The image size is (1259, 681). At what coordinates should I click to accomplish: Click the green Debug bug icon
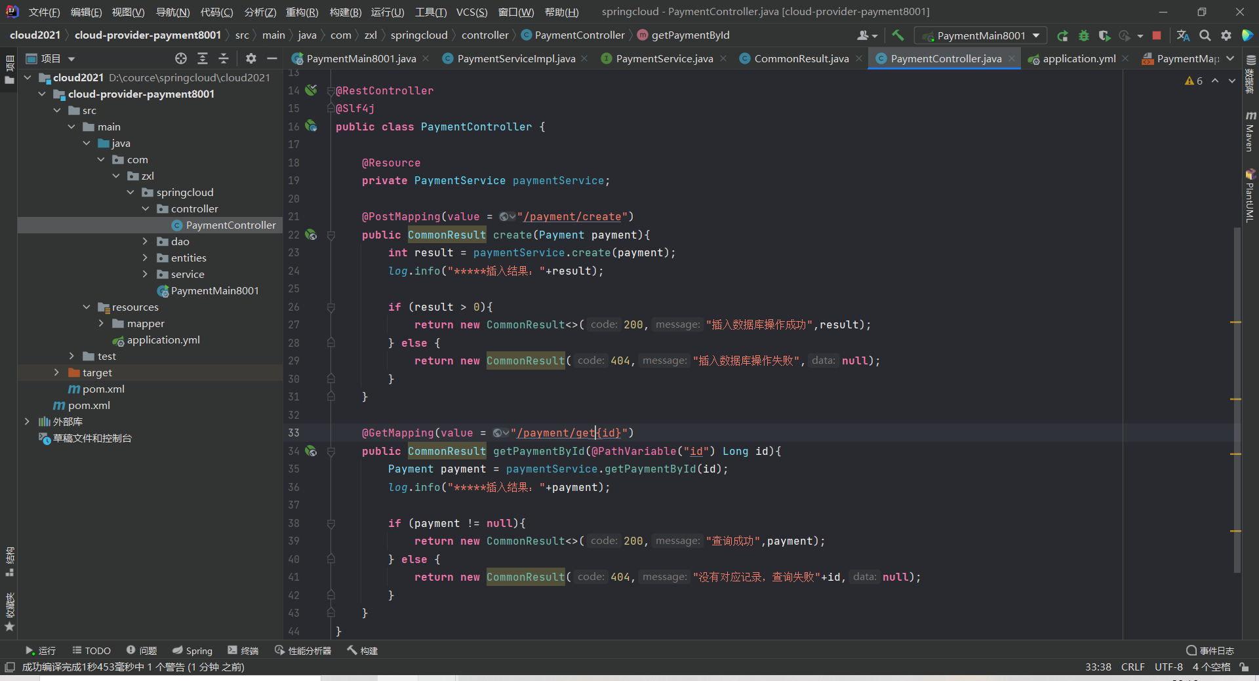[x=1084, y=35]
